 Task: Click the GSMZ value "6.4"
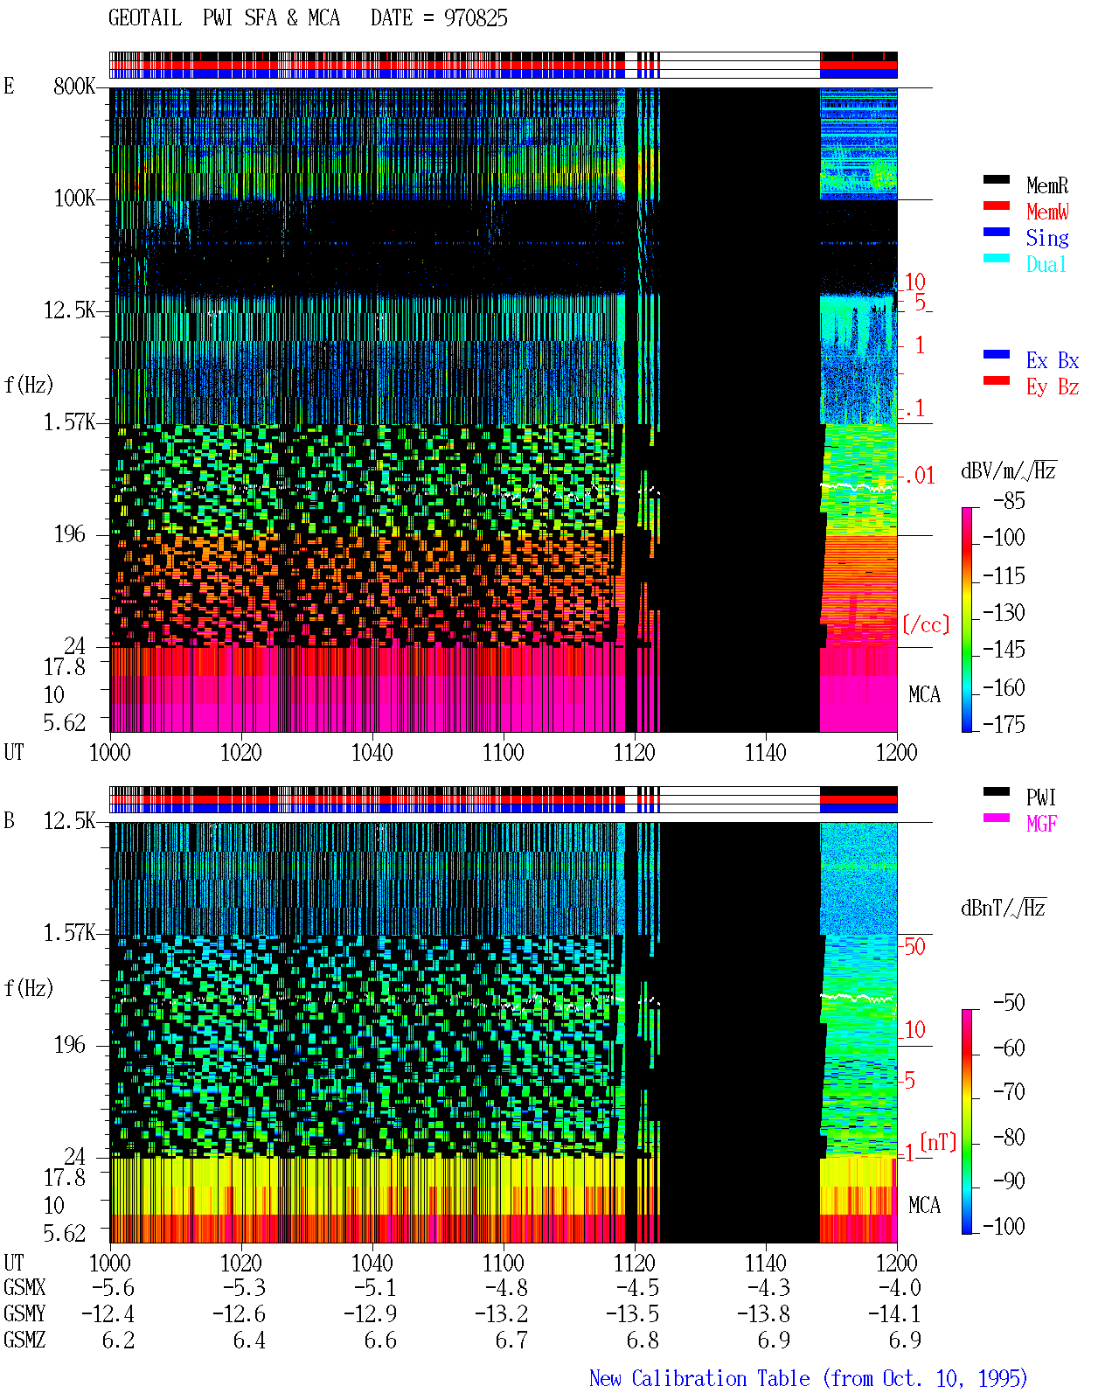point(250,1341)
